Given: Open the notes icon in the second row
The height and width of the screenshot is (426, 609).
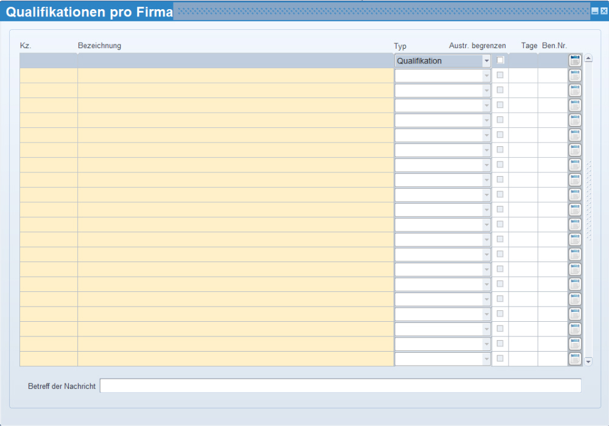Looking at the screenshot, I should (x=575, y=76).
